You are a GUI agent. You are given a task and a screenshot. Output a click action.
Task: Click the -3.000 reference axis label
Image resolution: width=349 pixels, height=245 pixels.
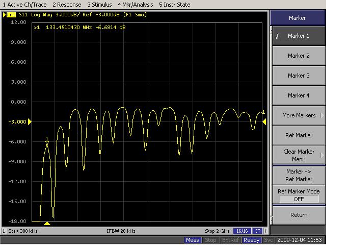tap(17, 121)
